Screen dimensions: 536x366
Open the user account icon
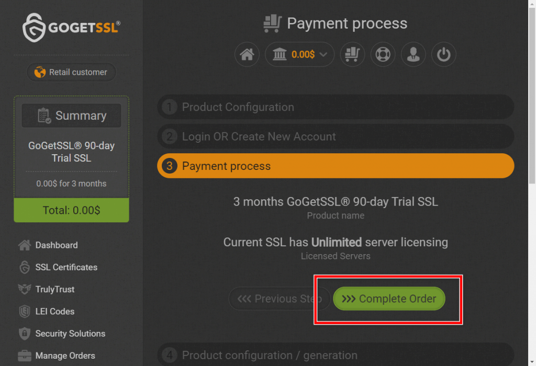click(414, 54)
